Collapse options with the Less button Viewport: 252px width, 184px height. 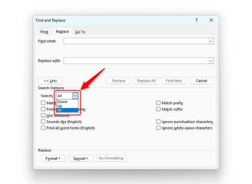pyautogui.click(x=50, y=81)
